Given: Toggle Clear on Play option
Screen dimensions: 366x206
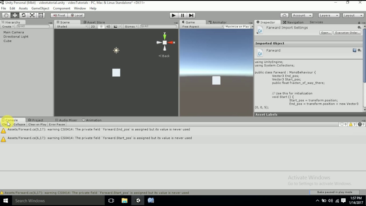Looking at the screenshot, I should click(37, 124).
